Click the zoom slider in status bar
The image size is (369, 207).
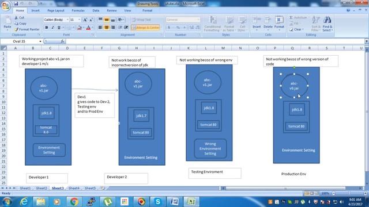point(349,193)
